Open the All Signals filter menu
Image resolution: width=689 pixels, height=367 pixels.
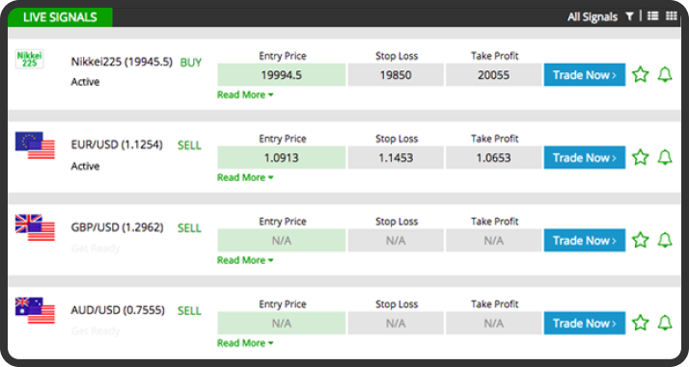[x=593, y=17]
